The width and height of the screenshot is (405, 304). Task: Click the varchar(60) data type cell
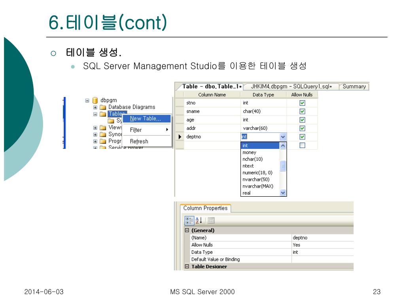point(263,128)
